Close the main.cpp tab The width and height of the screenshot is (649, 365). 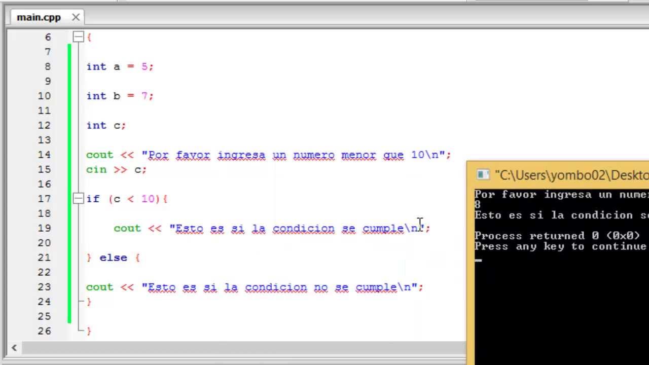click(x=76, y=17)
